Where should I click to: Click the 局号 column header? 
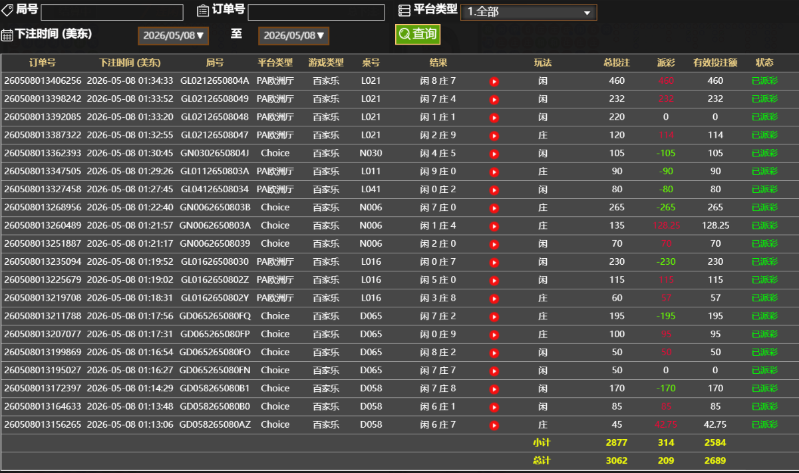215,63
